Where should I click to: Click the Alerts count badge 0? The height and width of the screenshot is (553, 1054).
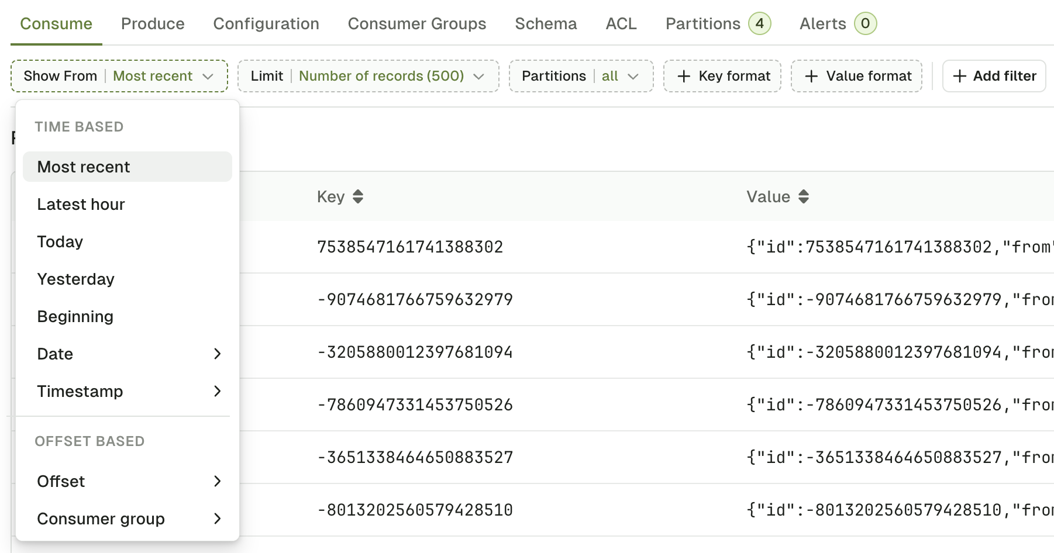(x=865, y=23)
